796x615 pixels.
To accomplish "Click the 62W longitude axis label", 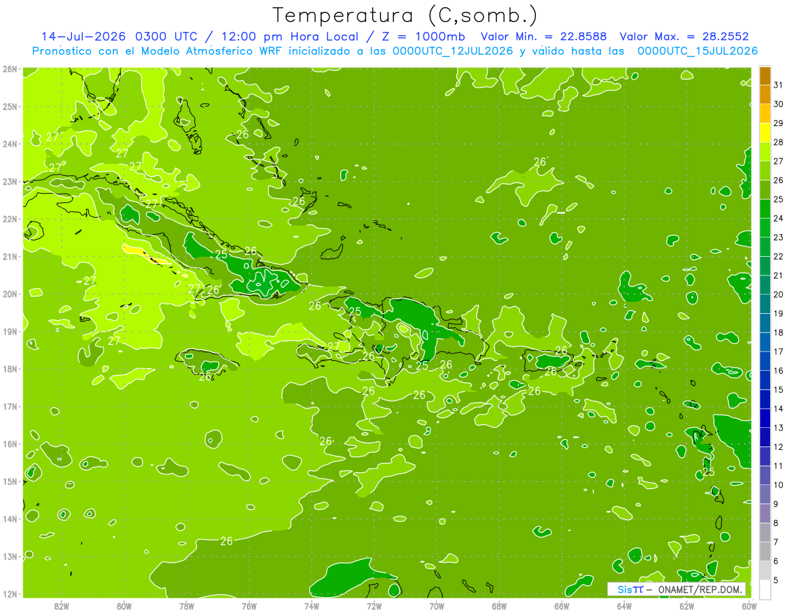I will coord(687,606).
